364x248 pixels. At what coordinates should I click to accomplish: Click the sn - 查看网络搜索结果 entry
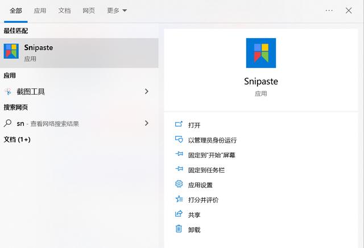79,123
